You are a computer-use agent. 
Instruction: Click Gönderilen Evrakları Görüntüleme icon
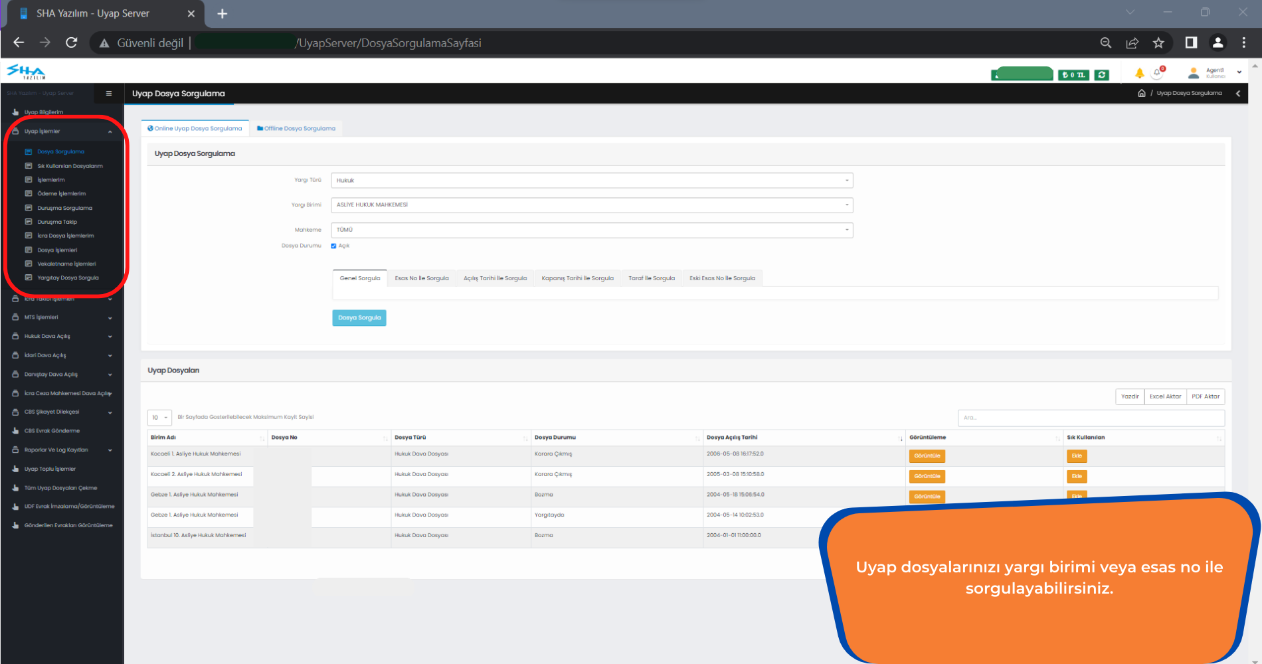point(15,526)
